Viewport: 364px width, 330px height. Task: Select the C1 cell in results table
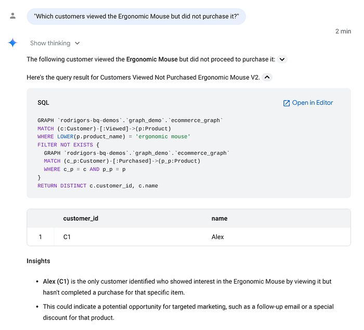point(67,237)
